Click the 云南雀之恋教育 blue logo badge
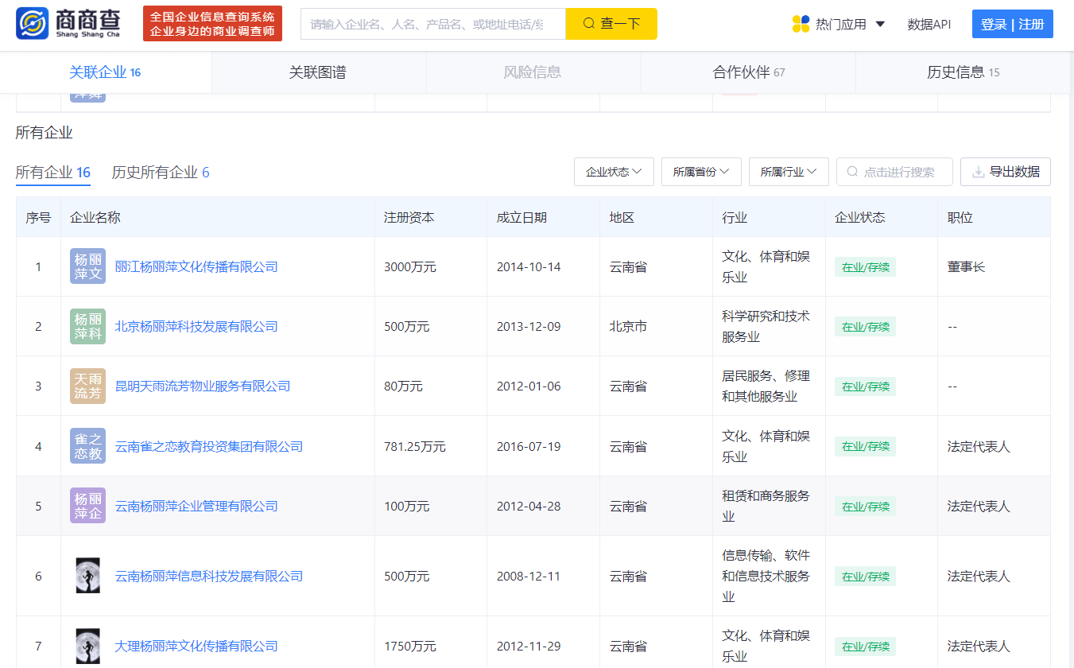1074x668 pixels. pyautogui.click(x=87, y=446)
